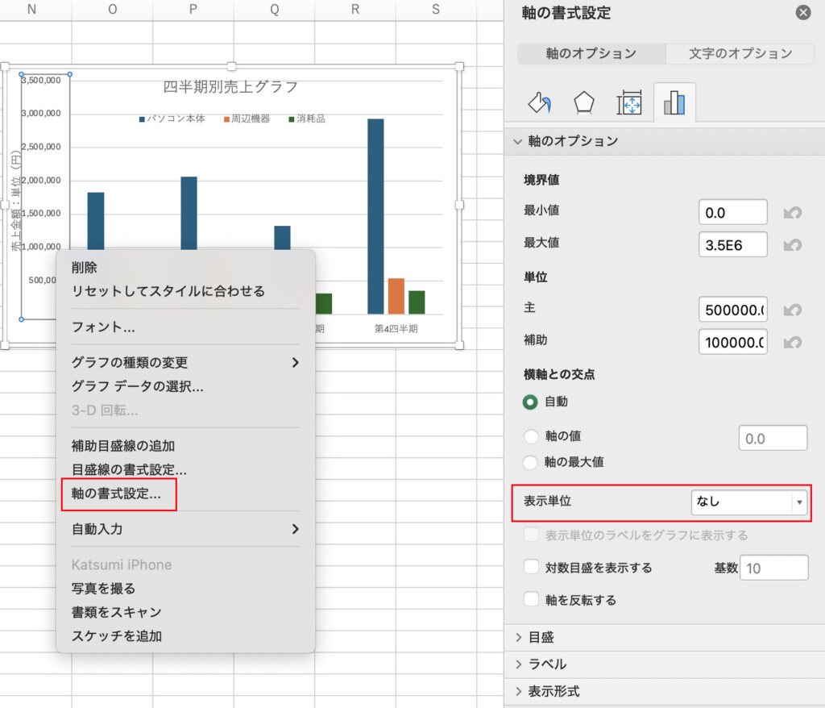Open the Fill & Line paint bucket tab

(x=539, y=102)
